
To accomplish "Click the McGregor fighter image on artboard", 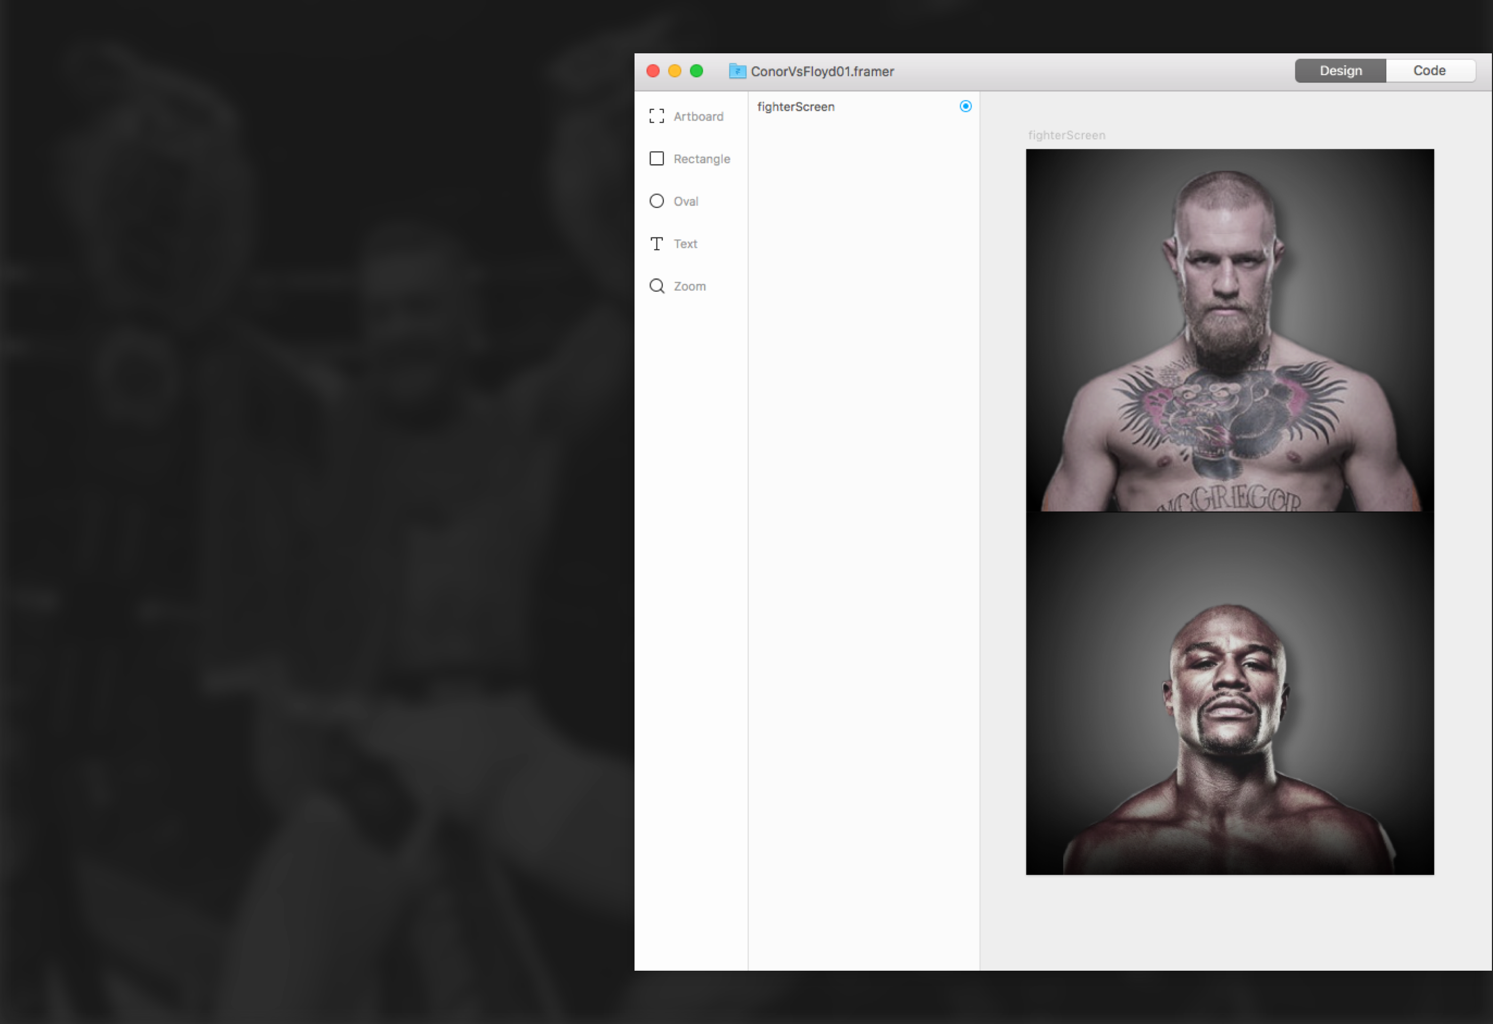I will 1230,330.
